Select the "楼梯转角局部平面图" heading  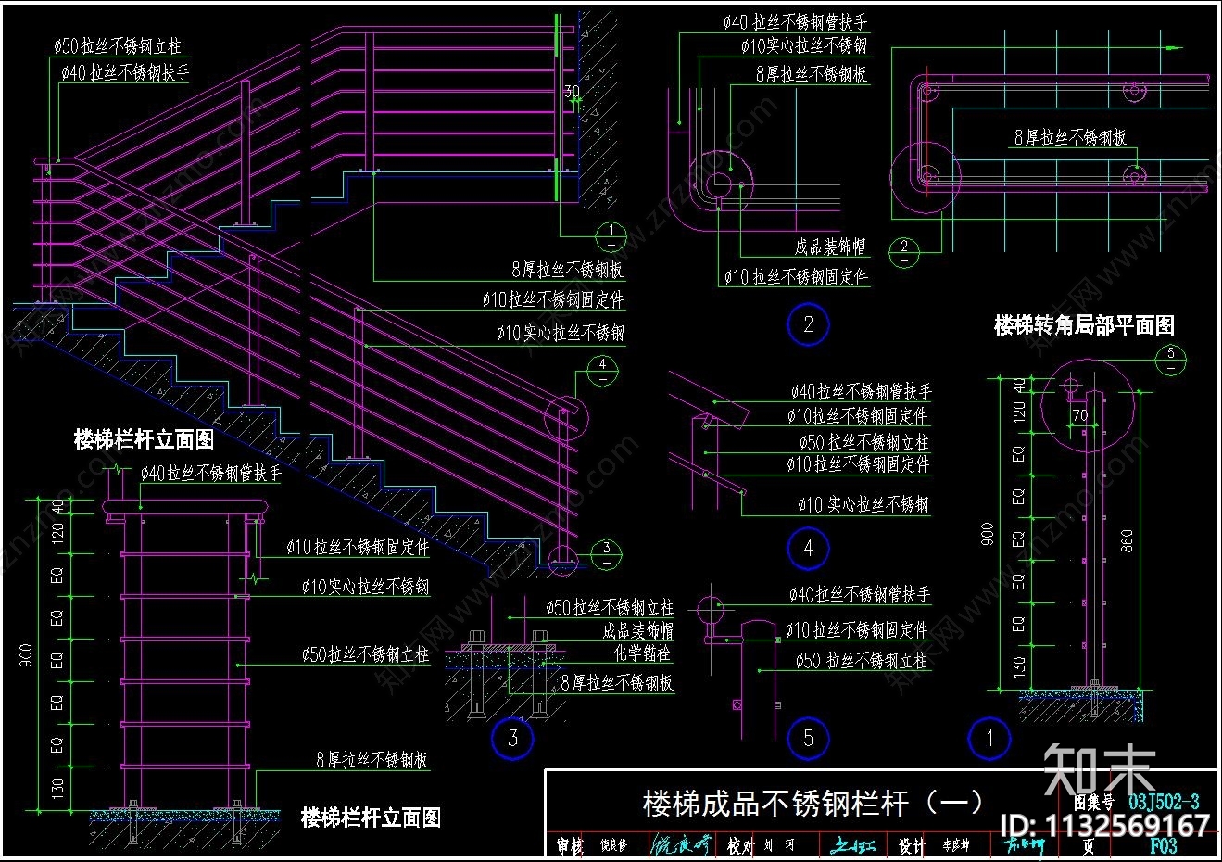(x=1084, y=325)
